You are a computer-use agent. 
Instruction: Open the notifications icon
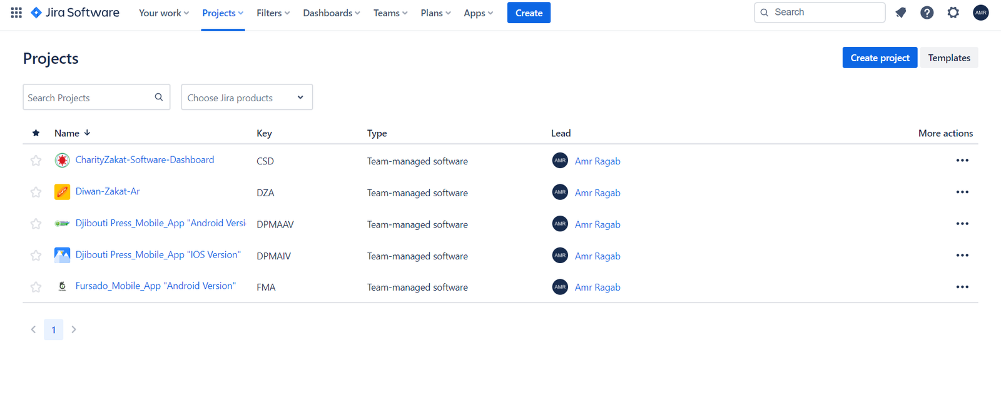pos(900,12)
